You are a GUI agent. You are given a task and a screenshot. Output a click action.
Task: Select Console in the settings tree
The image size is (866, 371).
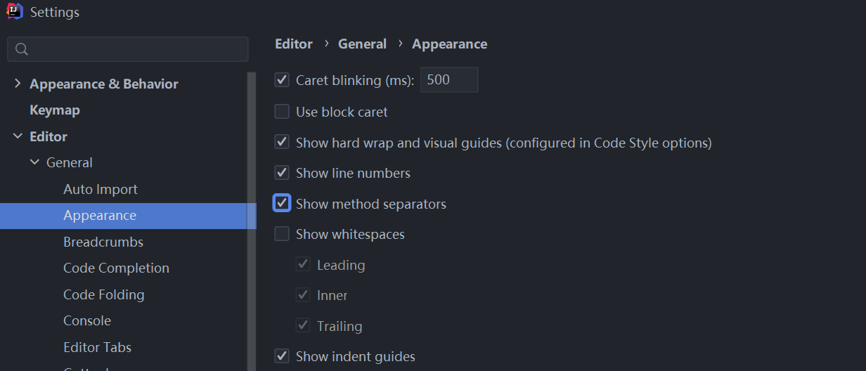coord(87,320)
